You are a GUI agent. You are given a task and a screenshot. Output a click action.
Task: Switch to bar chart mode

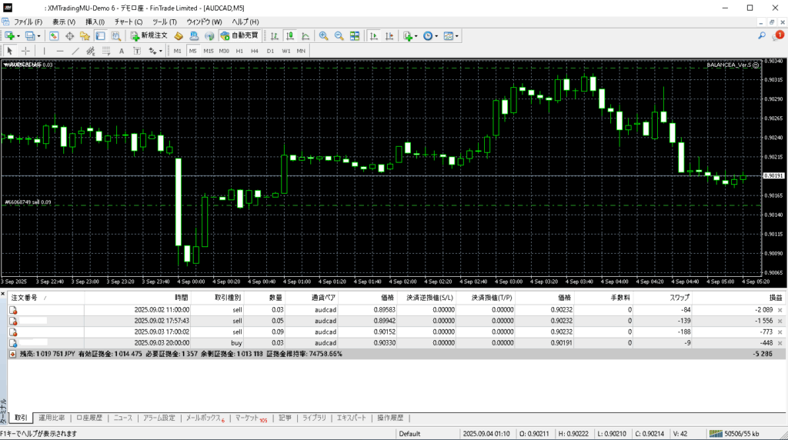coord(275,35)
